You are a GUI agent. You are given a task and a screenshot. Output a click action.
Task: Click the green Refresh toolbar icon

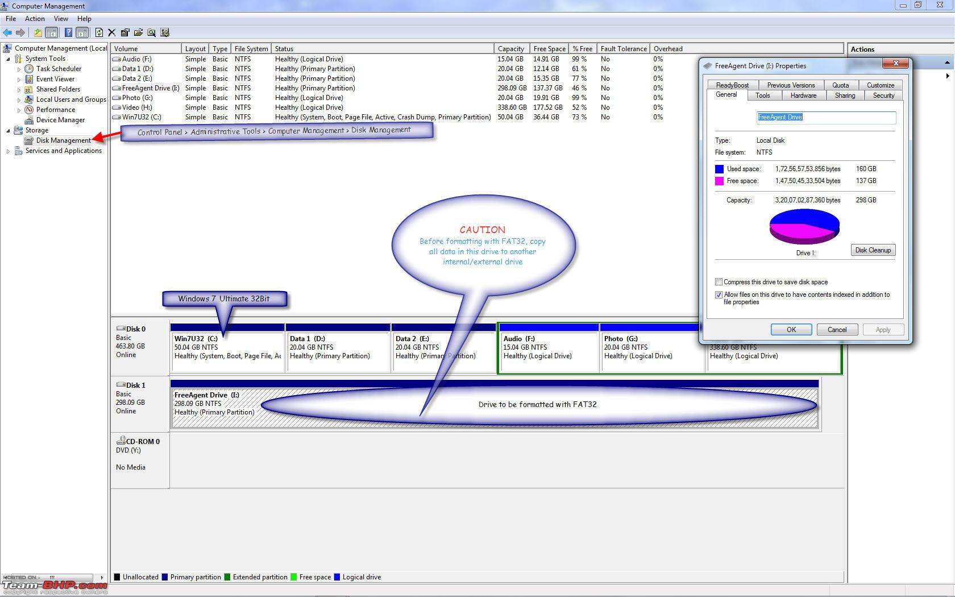tap(99, 32)
